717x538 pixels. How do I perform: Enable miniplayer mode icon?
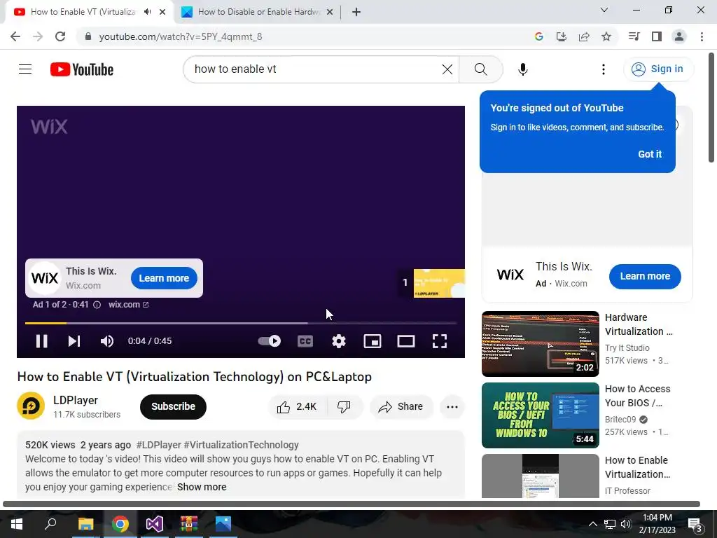pyautogui.click(x=373, y=341)
